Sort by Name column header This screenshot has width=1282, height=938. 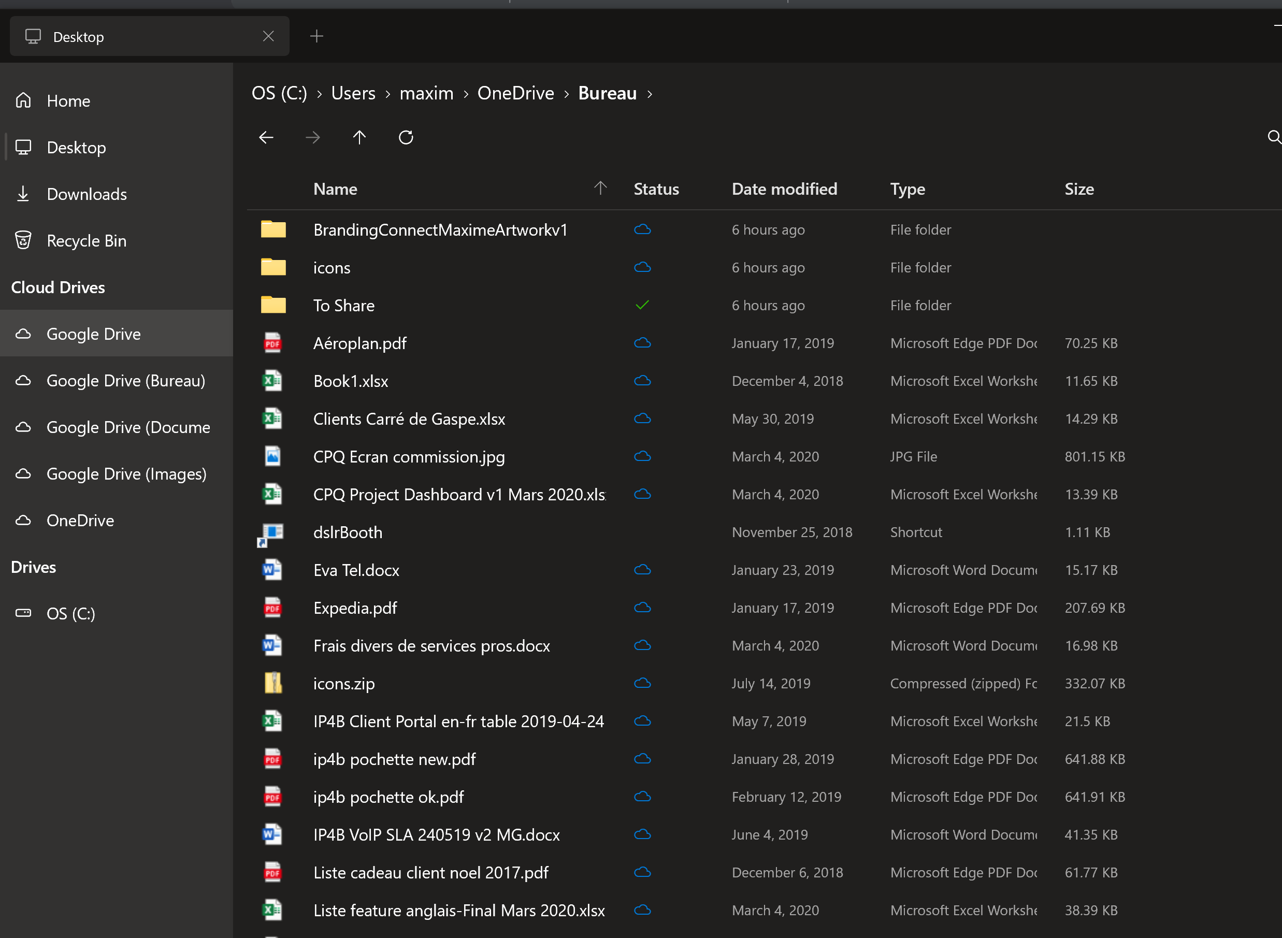click(x=336, y=189)
